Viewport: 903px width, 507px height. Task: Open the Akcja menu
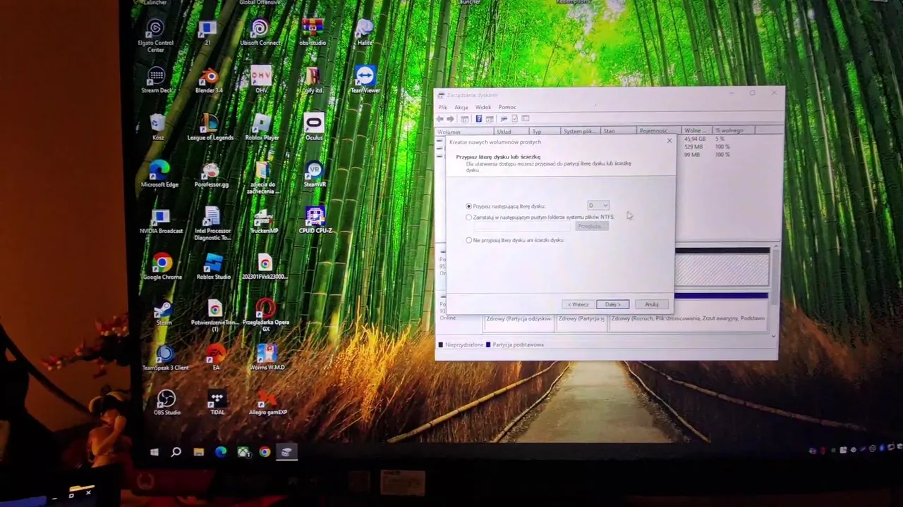[x=461, y=107]
